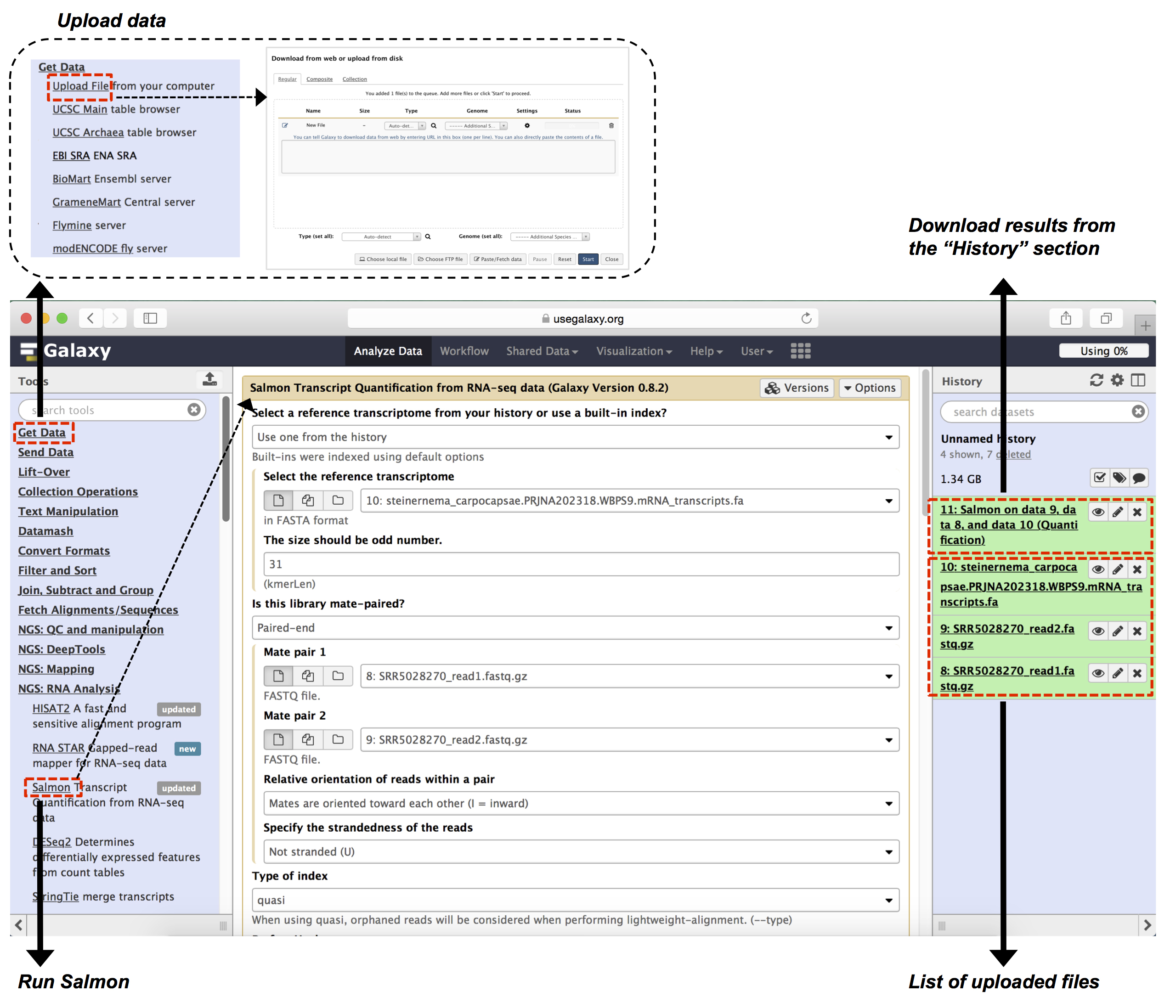The image size is (1170, 1003).
Task: Open the tool Options dropdown
Action: [870, 388]
